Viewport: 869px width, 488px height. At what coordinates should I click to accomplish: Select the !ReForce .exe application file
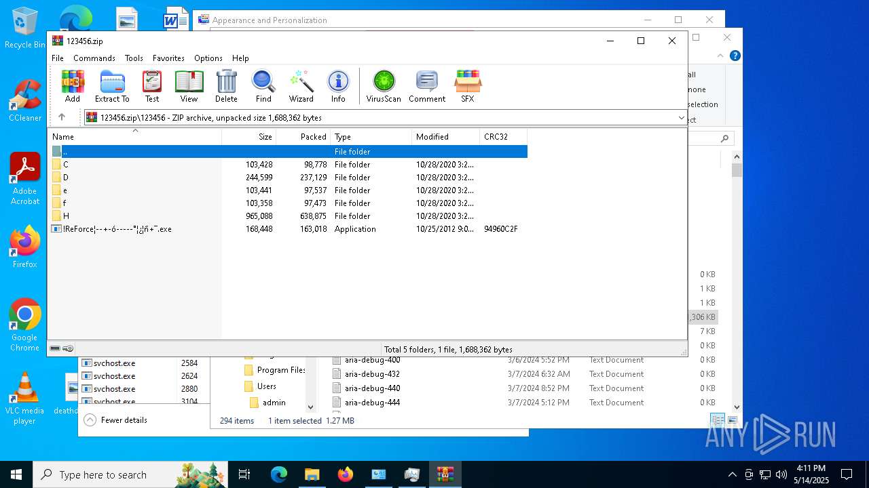pos(289,229)
